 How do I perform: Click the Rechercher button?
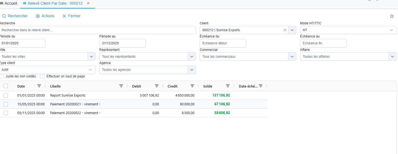15,16
